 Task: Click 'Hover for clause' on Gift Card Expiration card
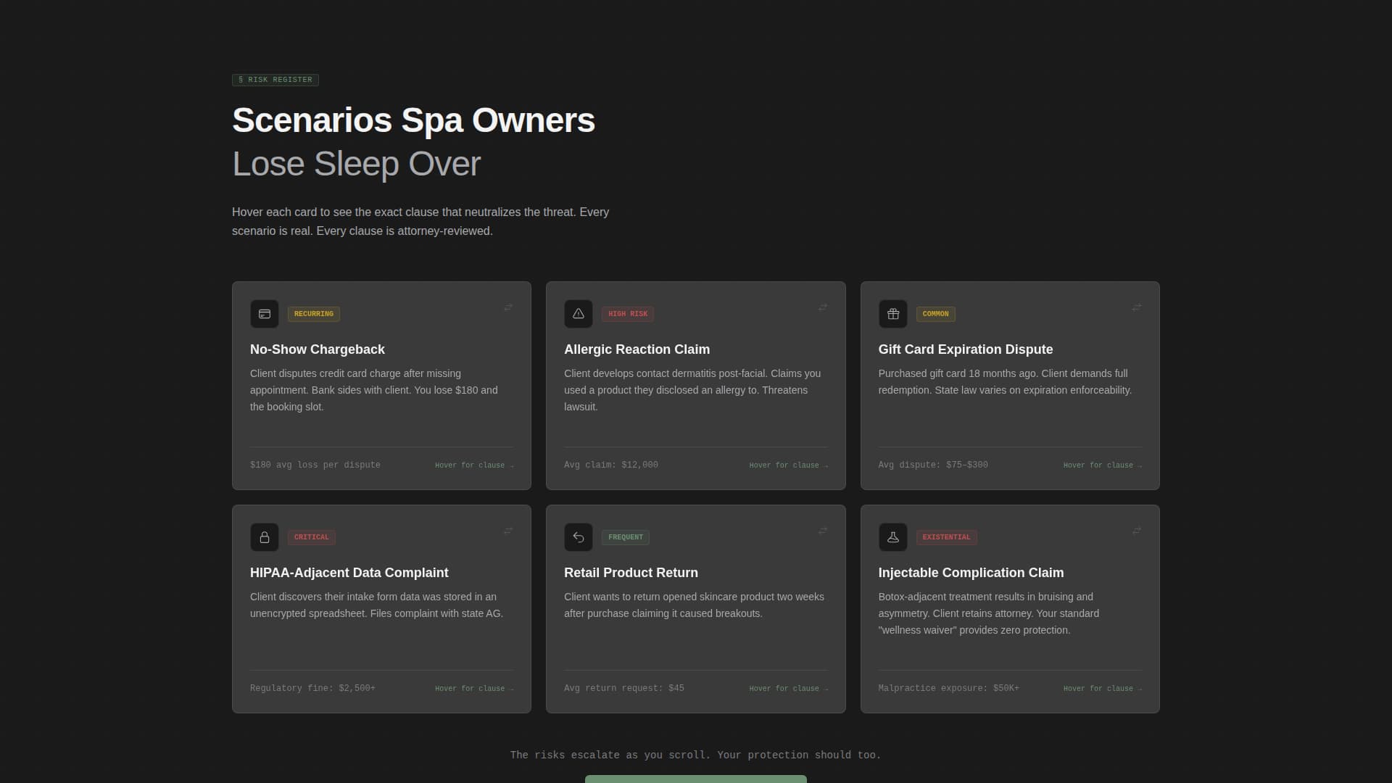pos(1103,465)
